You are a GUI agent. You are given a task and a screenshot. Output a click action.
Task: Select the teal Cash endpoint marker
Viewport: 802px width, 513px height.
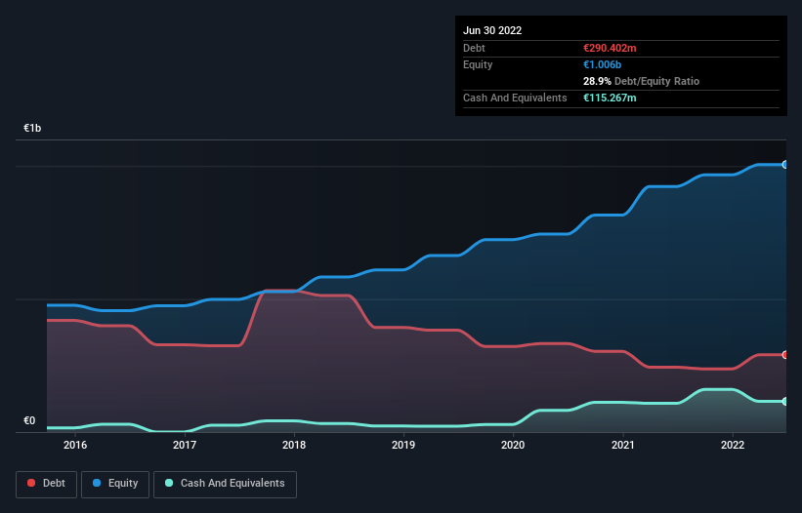[785, 401]
